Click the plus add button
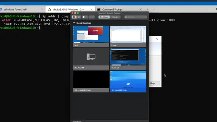 [90, 17]
